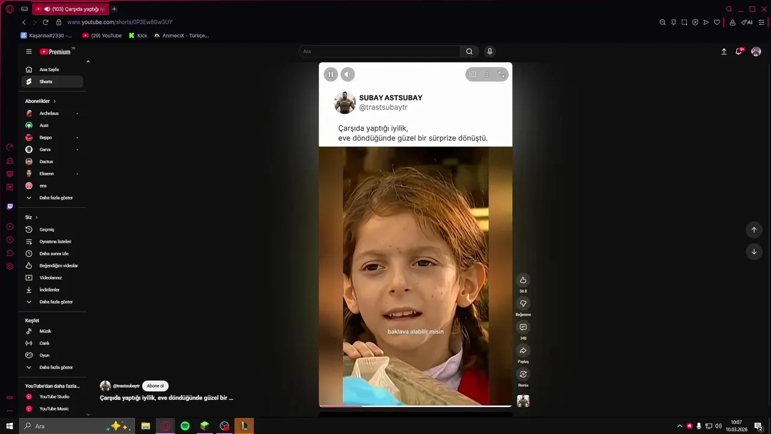Open the @trastsubaytr channel link
This screenshot has width=771, height=434.
pyautogui.click(x=126, y=386)
